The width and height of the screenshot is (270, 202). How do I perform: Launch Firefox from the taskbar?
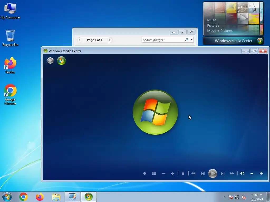40,197
